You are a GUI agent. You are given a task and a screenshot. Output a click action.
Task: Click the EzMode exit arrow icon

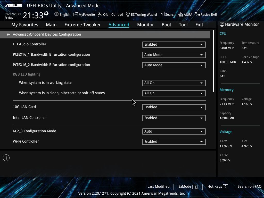point(195,187)
